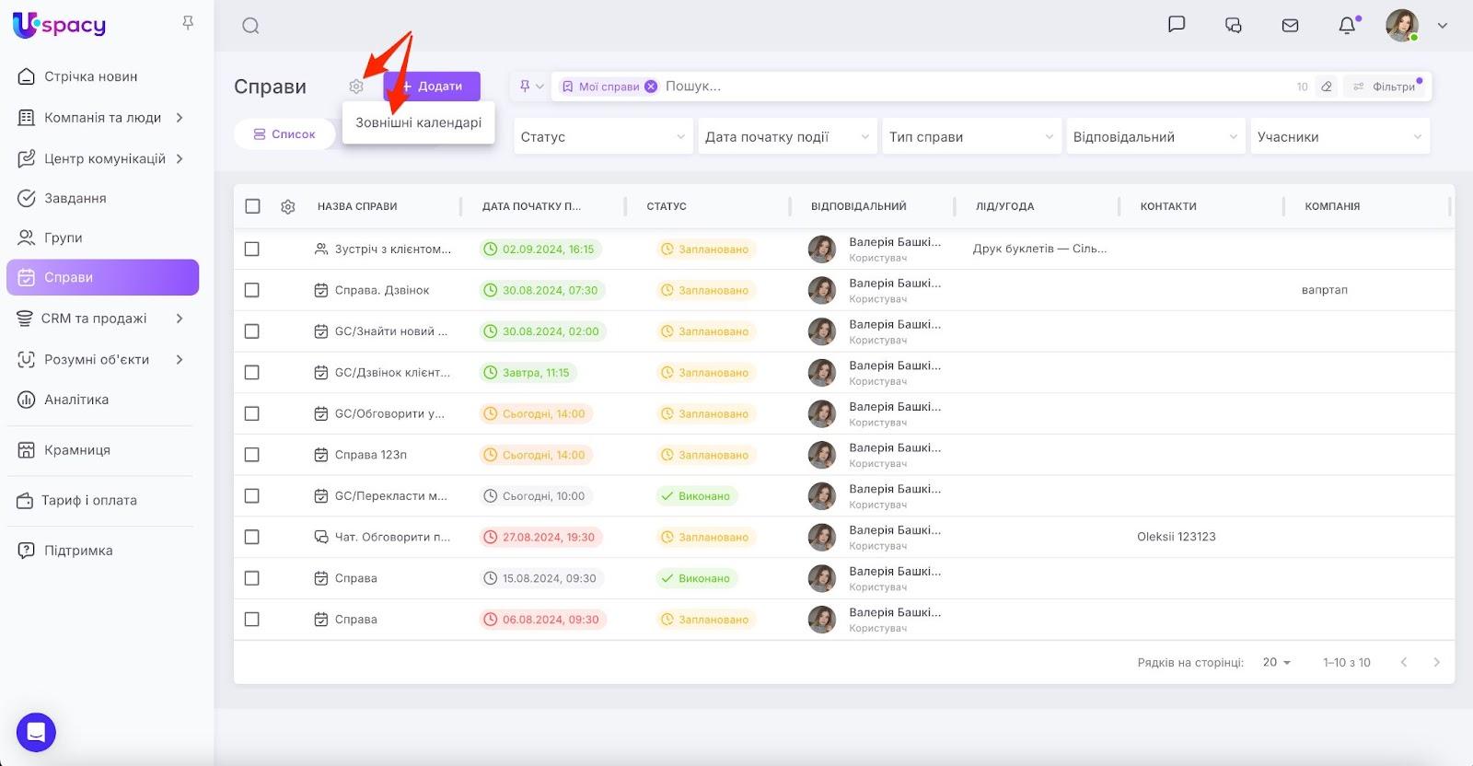Click the settings gear next to Справи title
The width and height of the screenshot is (1473, 766).
click(356, 87)
